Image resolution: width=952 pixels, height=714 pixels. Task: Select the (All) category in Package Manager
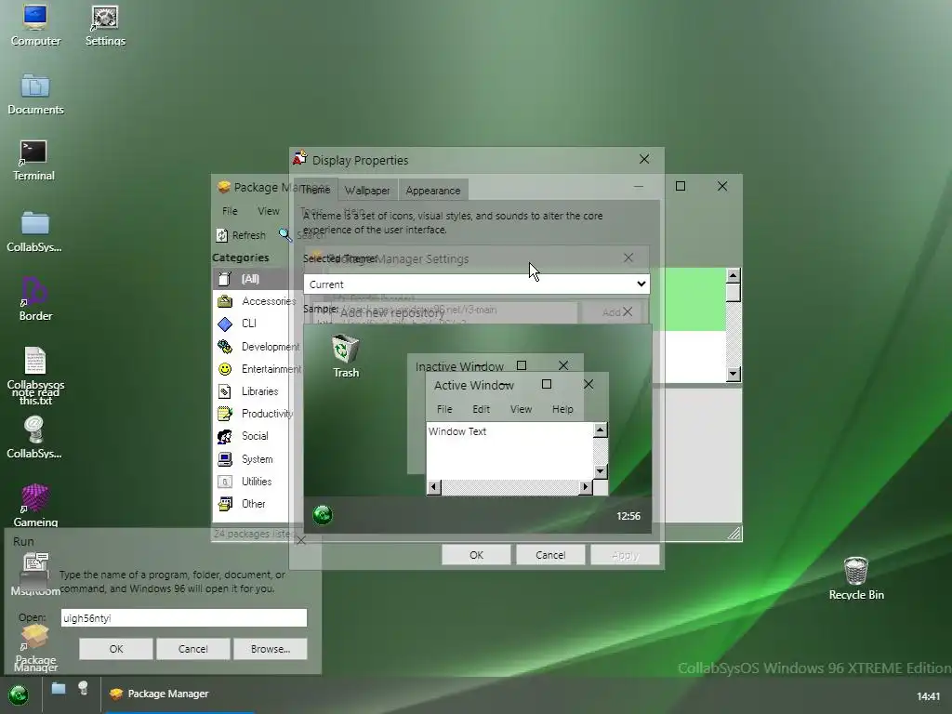249,279
